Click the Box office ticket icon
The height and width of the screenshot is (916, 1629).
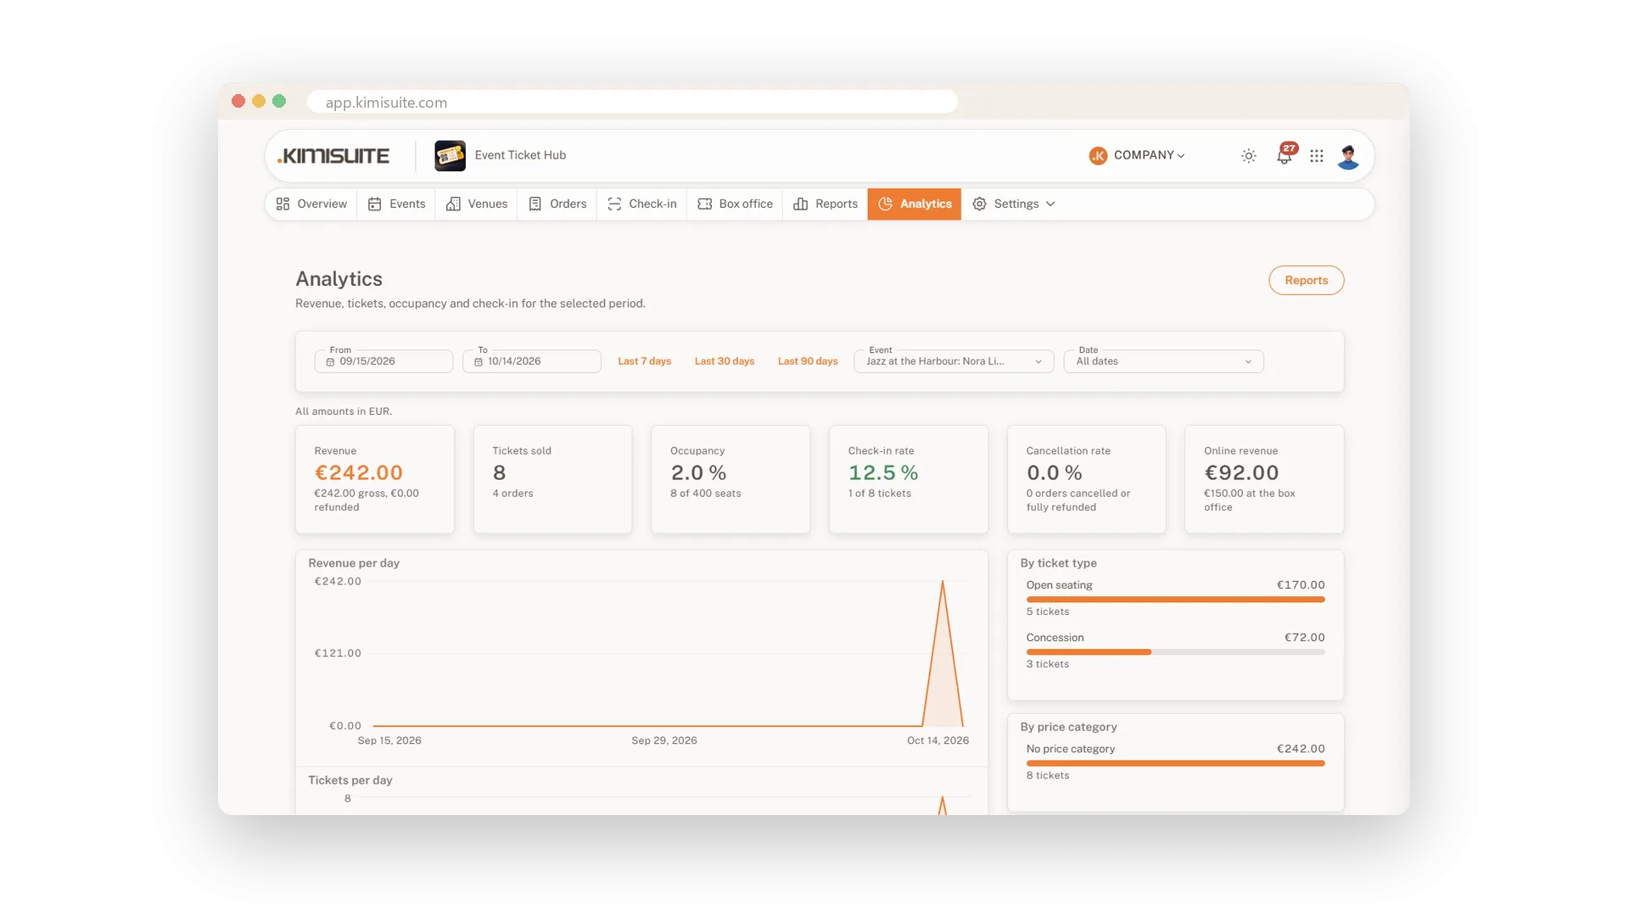coord(704,204)
